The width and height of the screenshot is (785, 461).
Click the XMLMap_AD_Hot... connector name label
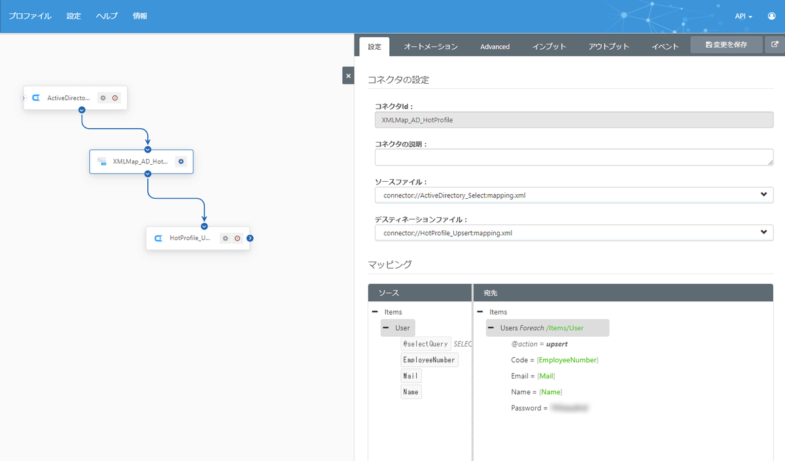(x=140, y=161)
